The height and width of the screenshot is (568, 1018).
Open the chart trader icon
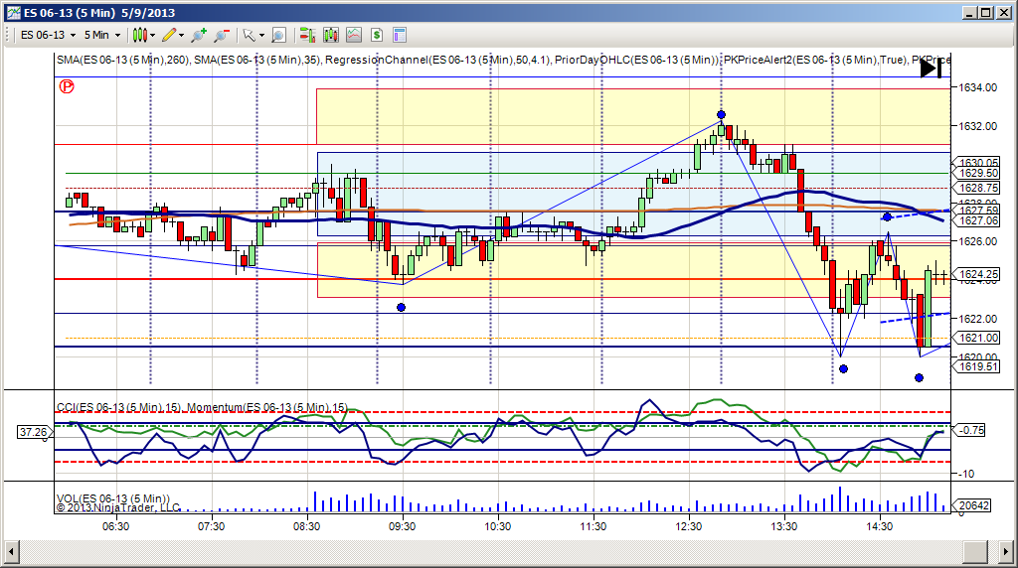(307, 35)
